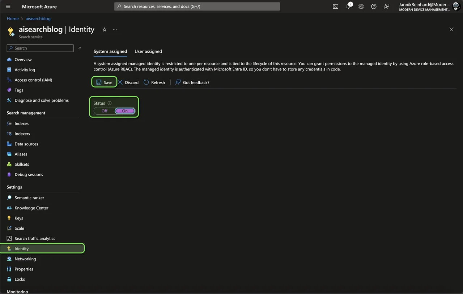Collapse the sidebar with double chevron
Image resolution: width=463 pixels, height=294 pixels.
[80, 48]
